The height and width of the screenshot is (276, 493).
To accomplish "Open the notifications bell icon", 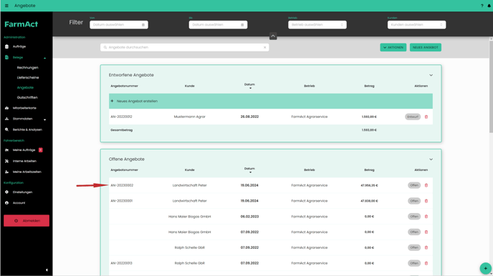I will 489,6.
